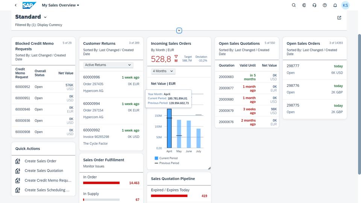Open the KS user profile avatar

point(345,5)
